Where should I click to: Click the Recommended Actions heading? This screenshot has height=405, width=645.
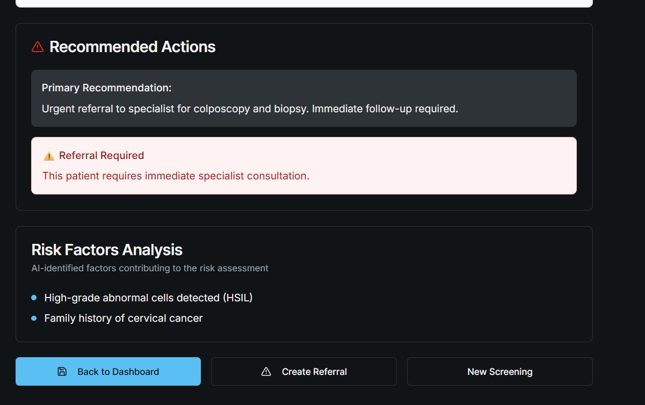[132, 47]
